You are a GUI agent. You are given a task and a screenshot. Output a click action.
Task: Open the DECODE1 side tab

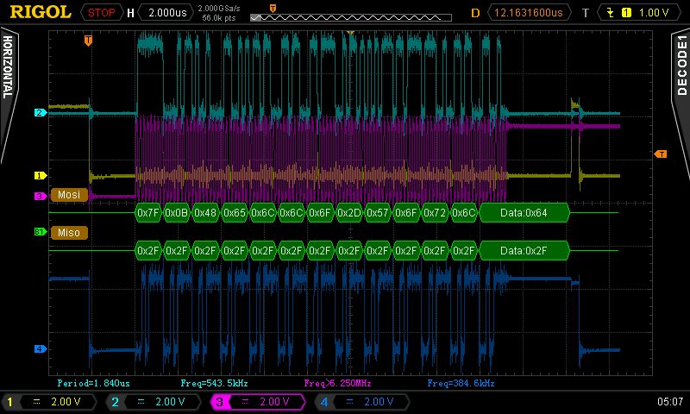pos(681,65)
